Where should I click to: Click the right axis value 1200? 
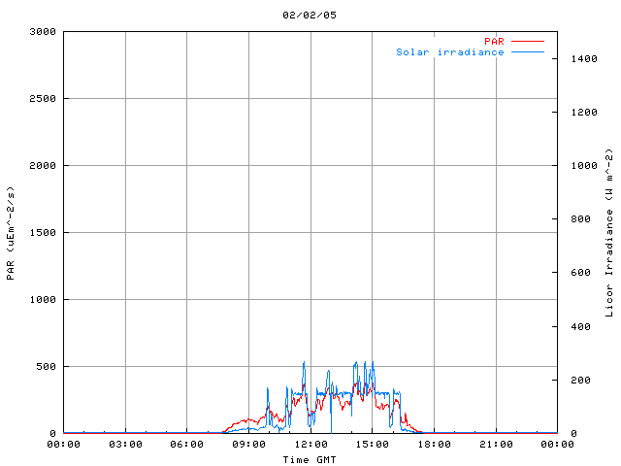click(x=584, y=113)
